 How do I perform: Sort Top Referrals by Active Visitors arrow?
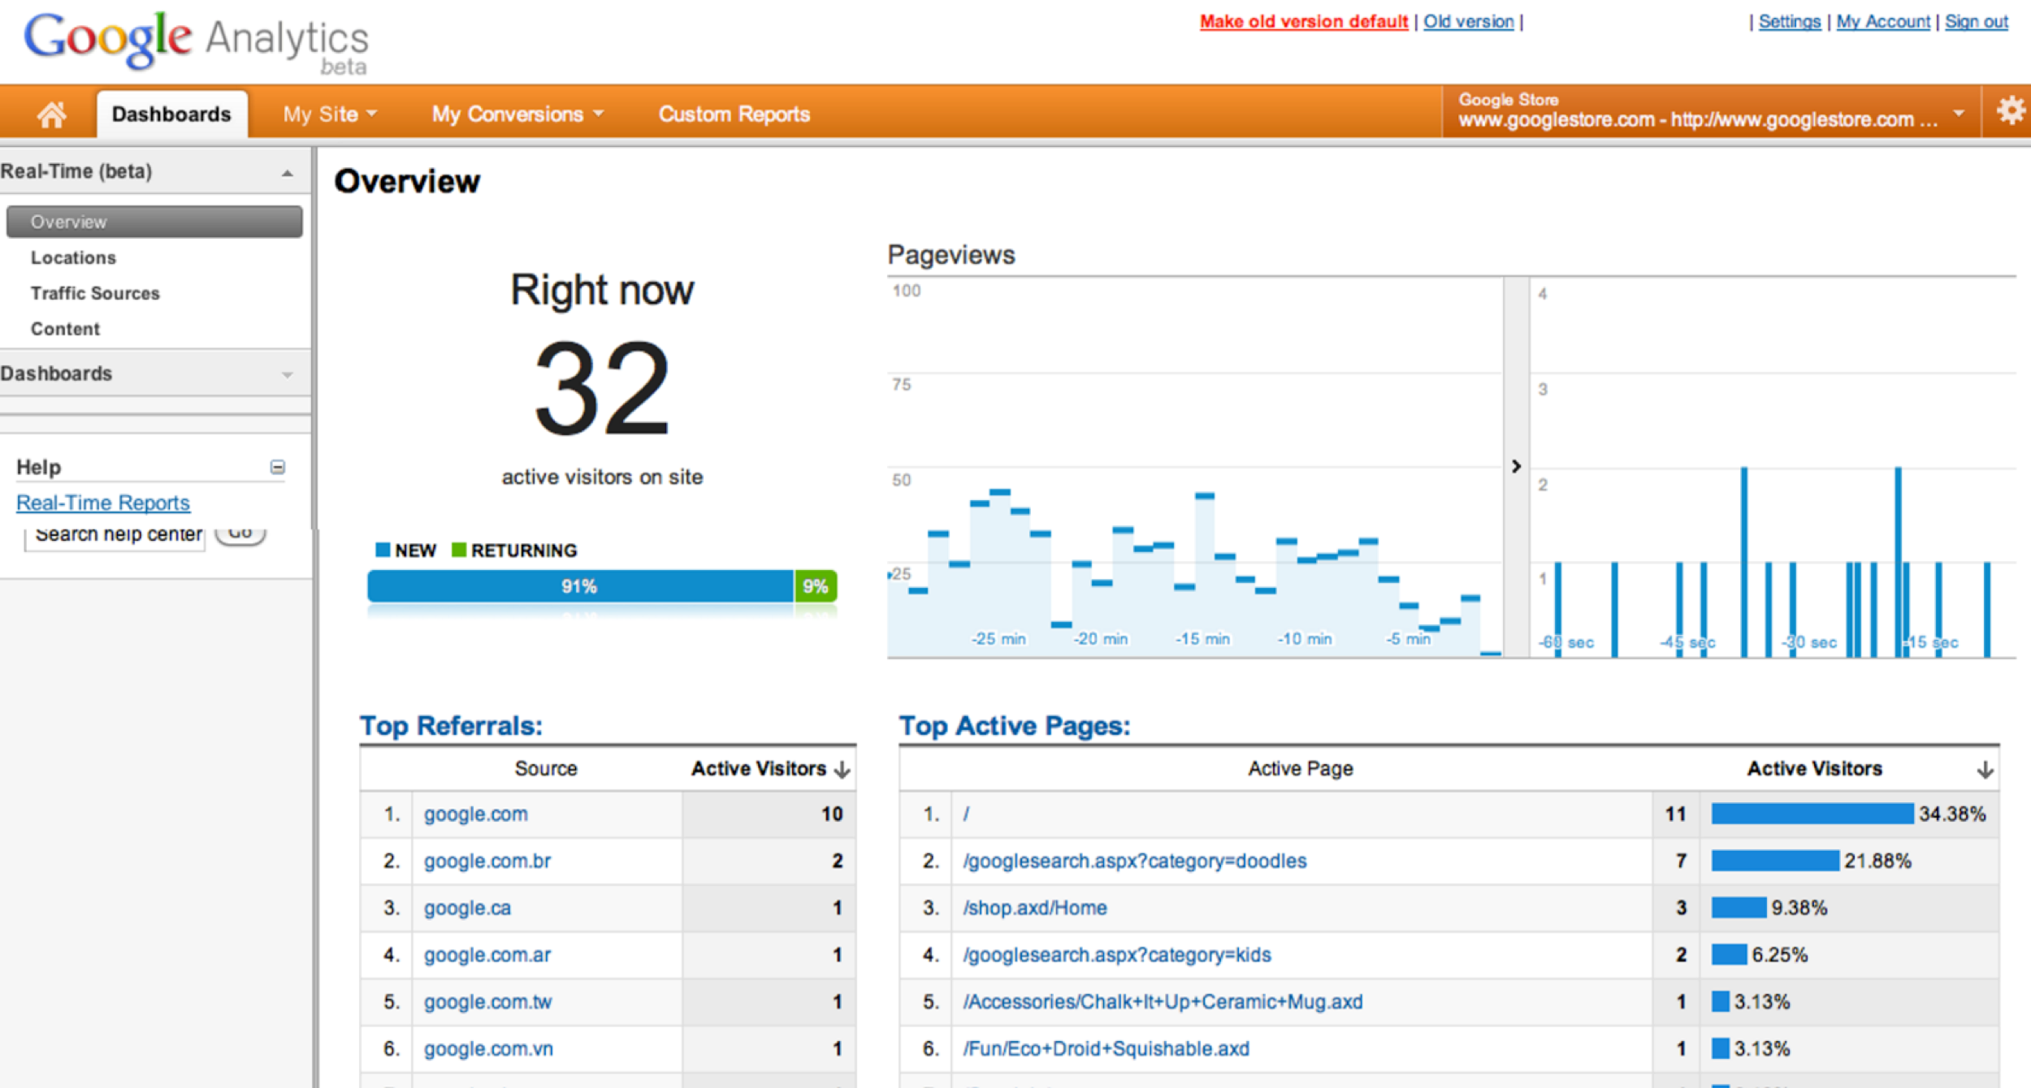pos(842,769)
